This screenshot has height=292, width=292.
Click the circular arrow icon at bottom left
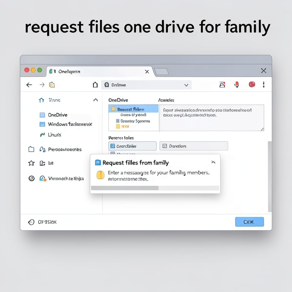[31, 222]
